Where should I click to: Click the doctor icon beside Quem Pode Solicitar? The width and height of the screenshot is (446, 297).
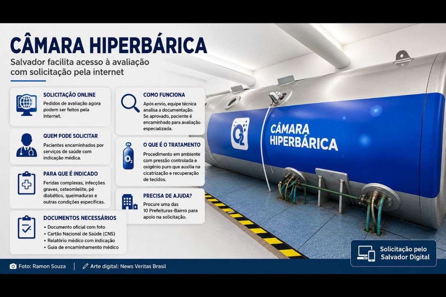tap(26, 146)
